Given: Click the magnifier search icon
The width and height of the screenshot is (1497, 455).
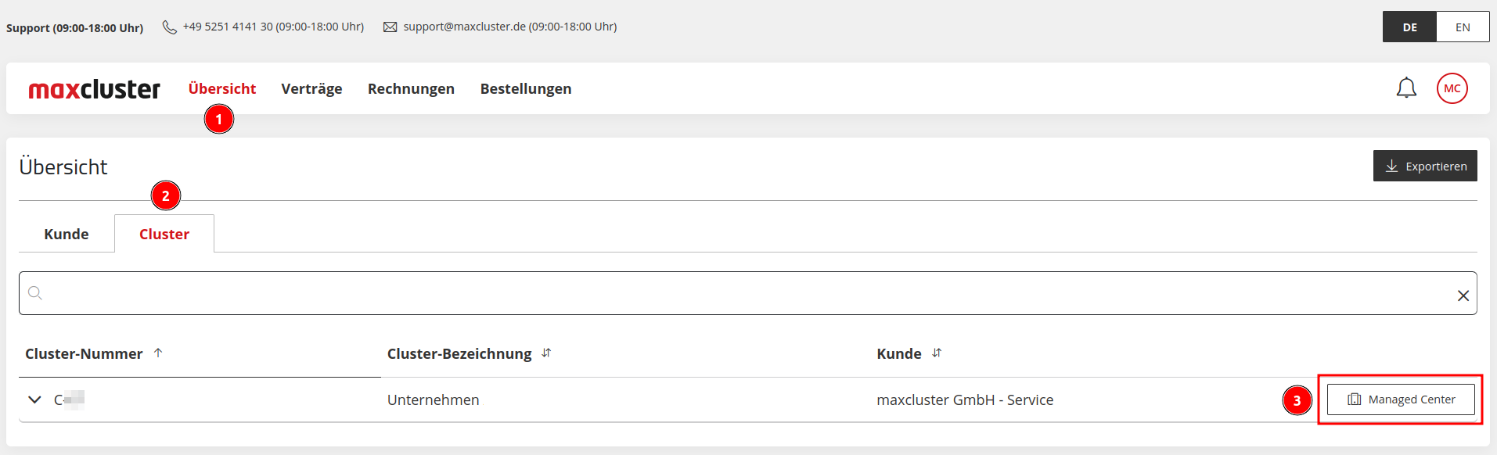Looking at the screenshot, I should pos(35,293).
